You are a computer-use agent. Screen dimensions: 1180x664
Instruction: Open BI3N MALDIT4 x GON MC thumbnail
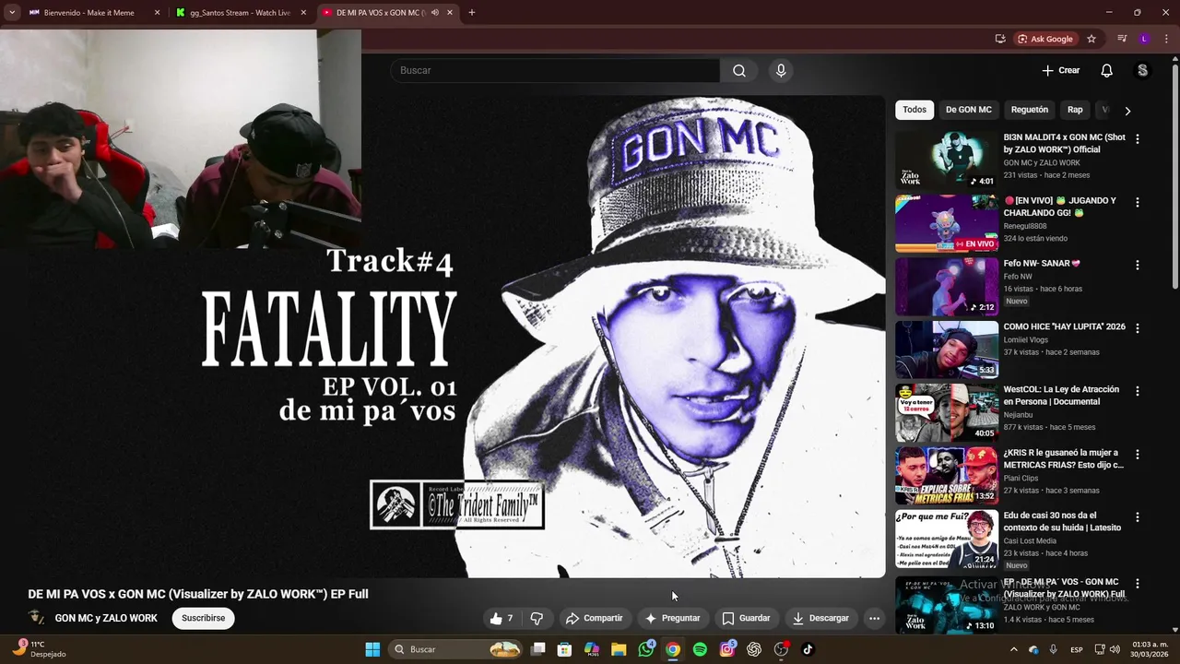click(947, 160)
